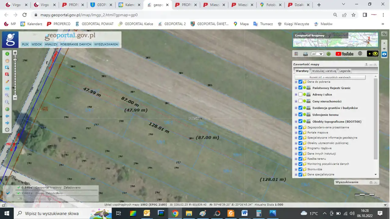
Task: Open the ANALIZY menu
Action: coord(51,44)
